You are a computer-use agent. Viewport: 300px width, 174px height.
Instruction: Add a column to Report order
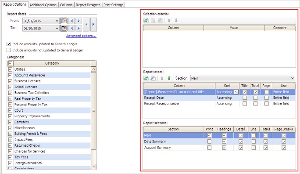146,78
